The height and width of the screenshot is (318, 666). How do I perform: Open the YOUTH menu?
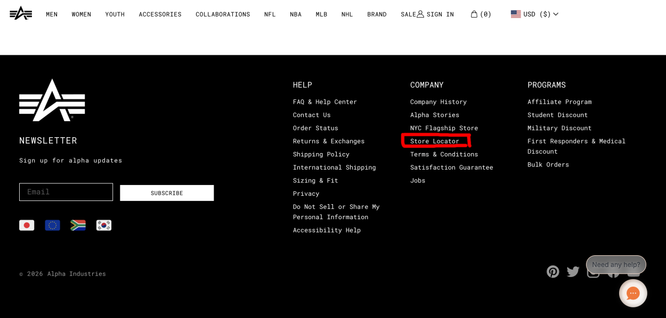point(115,14)
